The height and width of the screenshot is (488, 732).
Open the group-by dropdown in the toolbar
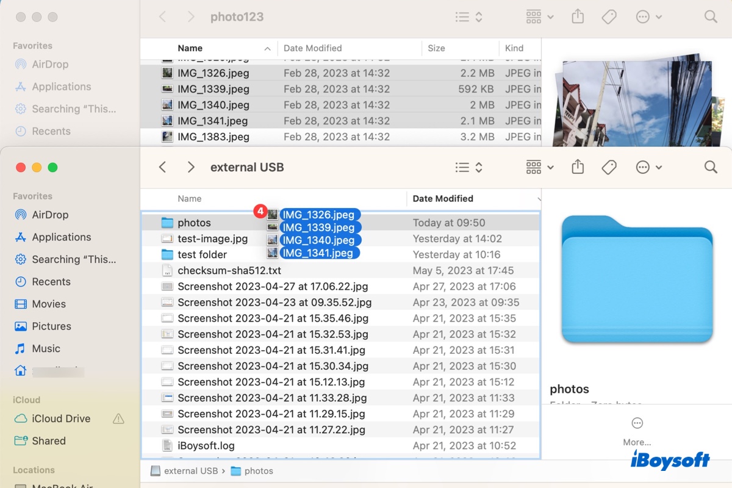(539, 167)
